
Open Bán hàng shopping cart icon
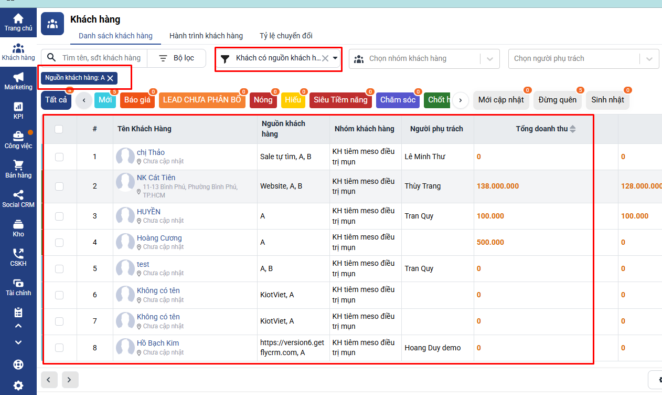18,166
